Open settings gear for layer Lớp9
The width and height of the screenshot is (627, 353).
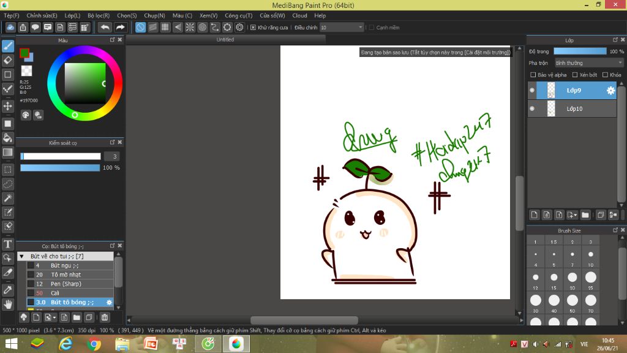pyautogui.click(x=610, y=91)
